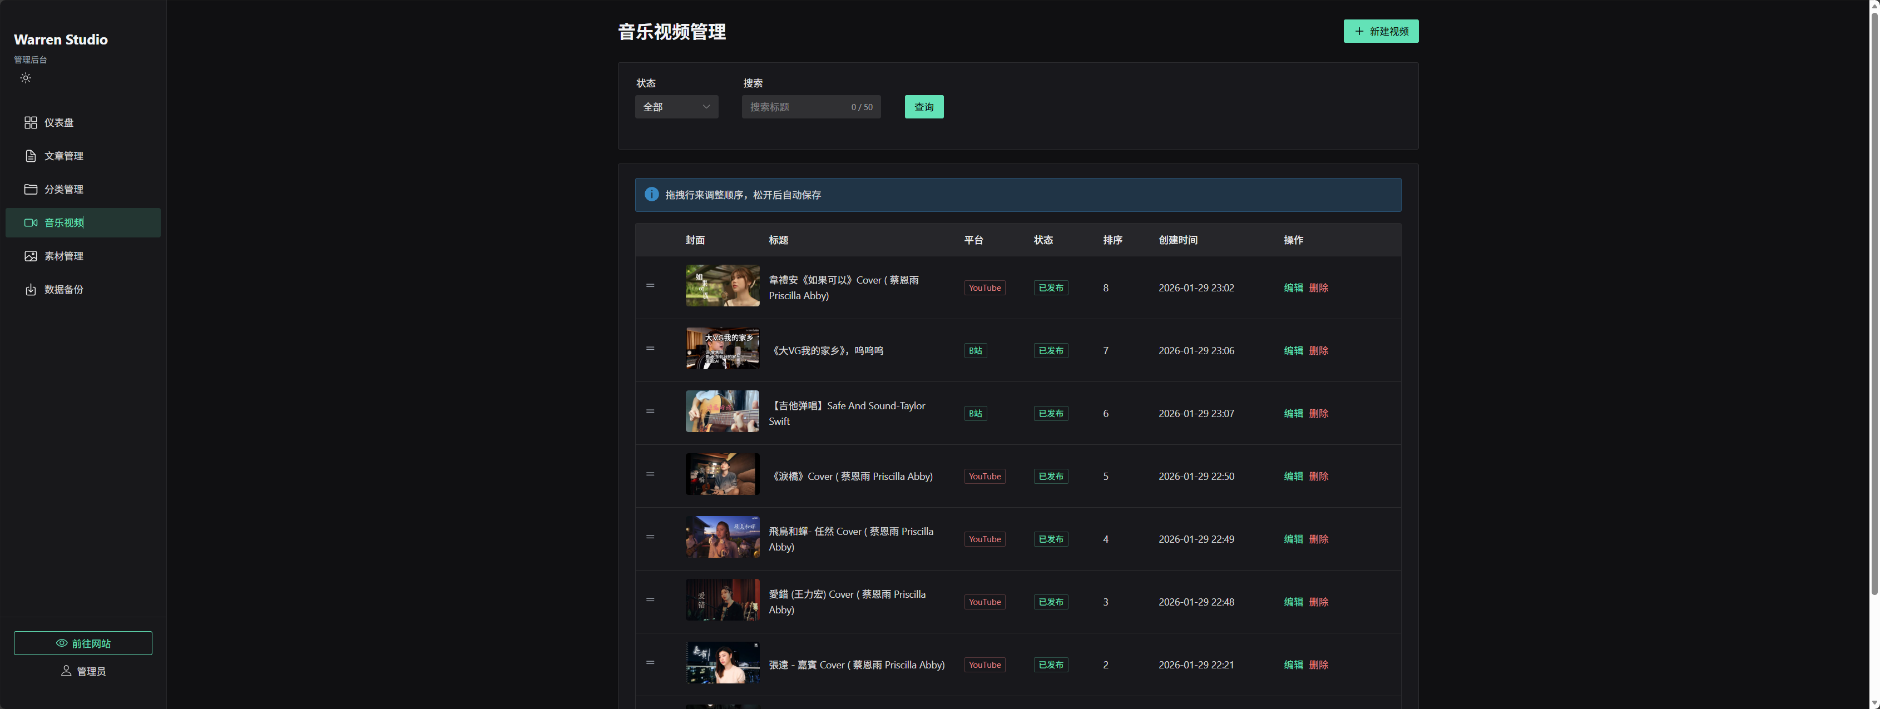
Task: Click the chevron arrow in status selector
Action: coord(706,107)
